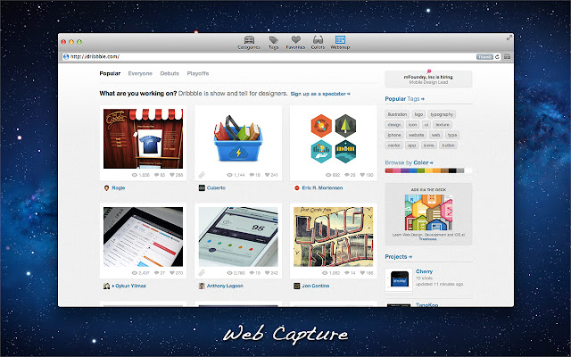Select the typography tag

[442, 114]
